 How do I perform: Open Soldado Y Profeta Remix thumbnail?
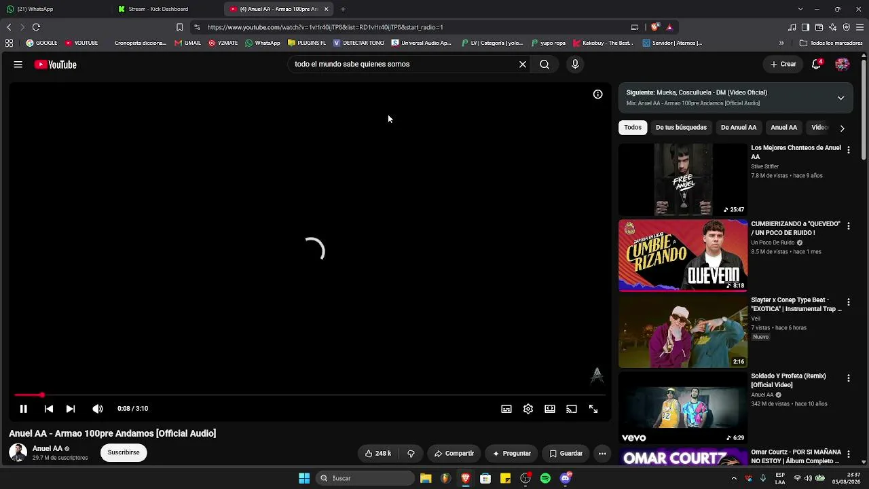coord(683,407)
